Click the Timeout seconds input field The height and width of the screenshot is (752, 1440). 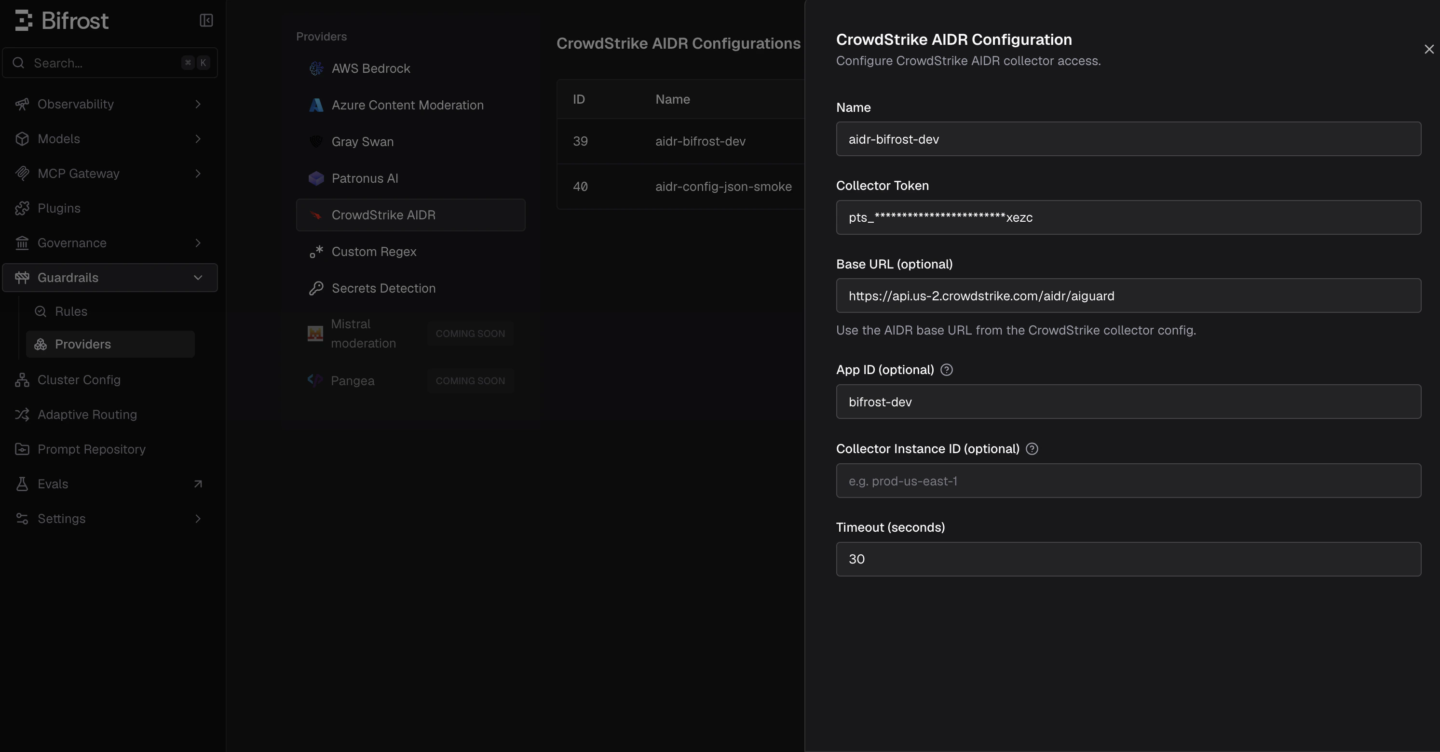click(1128, 559)
